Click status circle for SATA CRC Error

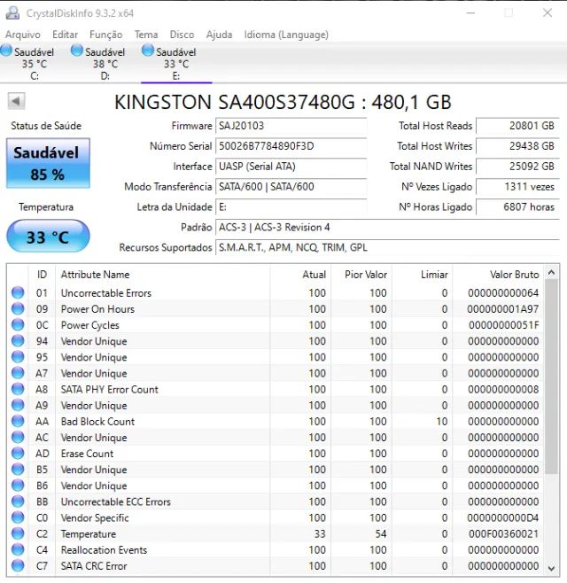point(18,565)
